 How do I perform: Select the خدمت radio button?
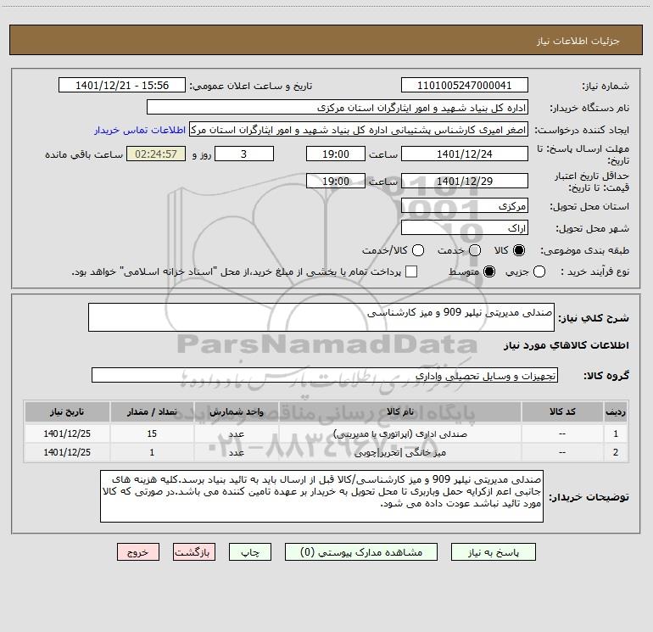475,250
